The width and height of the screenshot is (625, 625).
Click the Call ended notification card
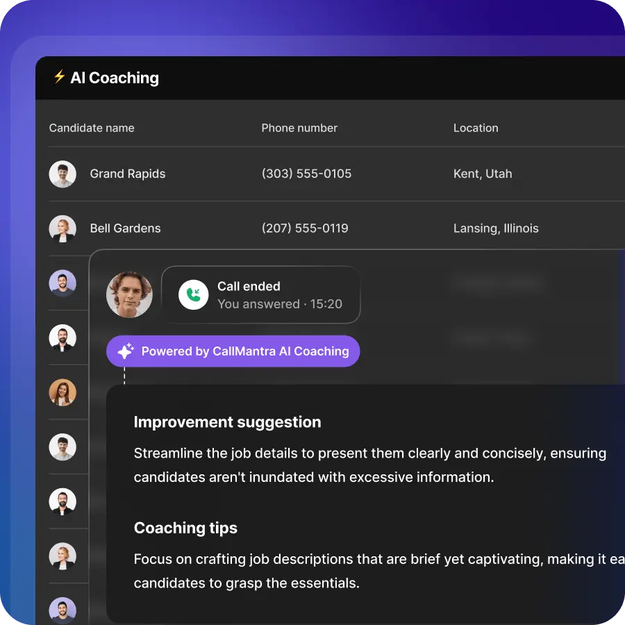(x=262, y=294)
